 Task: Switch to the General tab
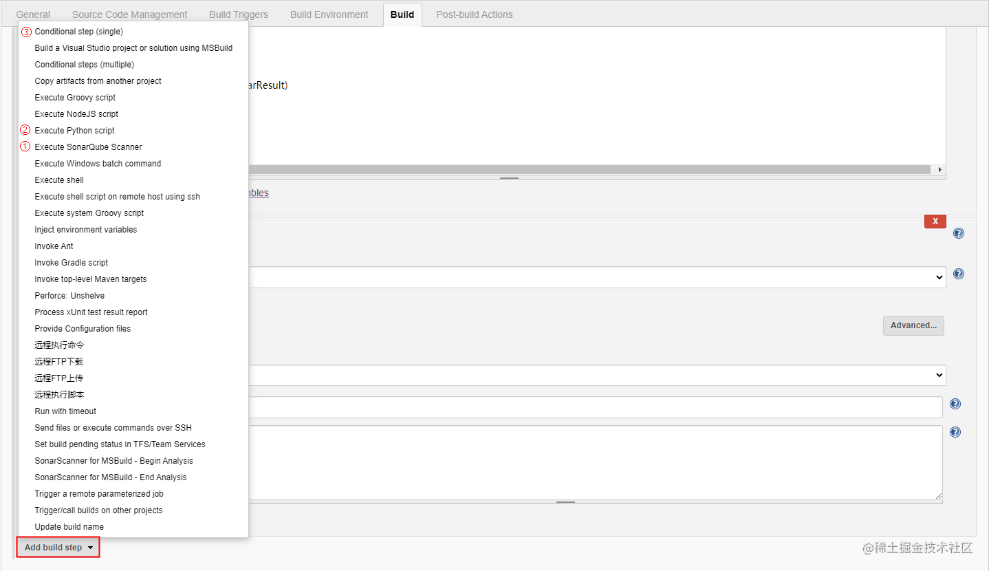coord(32,14)
